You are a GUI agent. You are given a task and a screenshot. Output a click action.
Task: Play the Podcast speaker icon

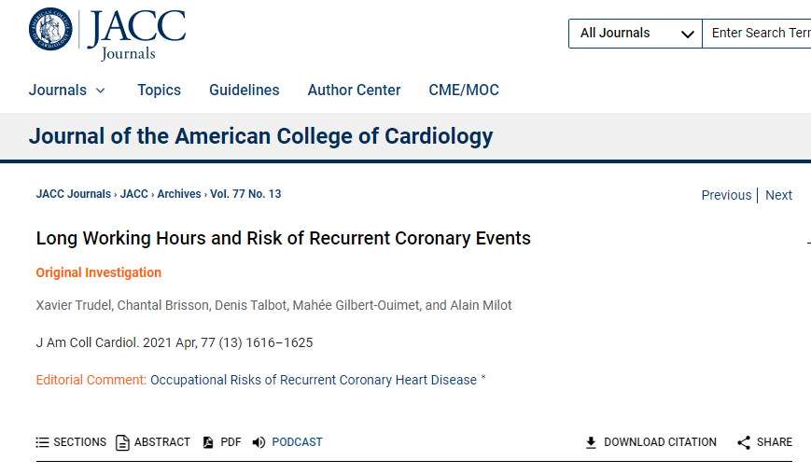259,442
